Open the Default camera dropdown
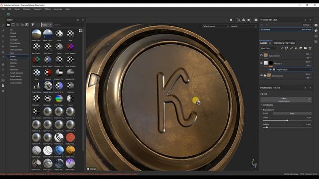Image resolution: width=319 pixels, height=179 pixels. pyautogui.click(x=216, y=26)
